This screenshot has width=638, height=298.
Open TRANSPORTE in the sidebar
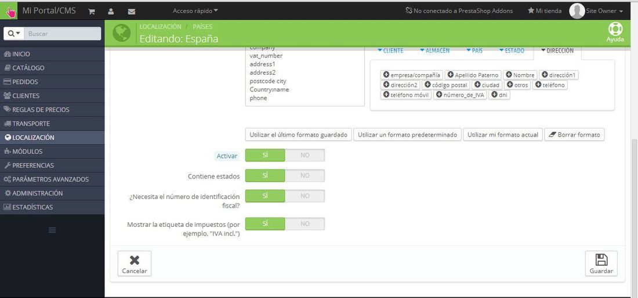coord(52,123)
